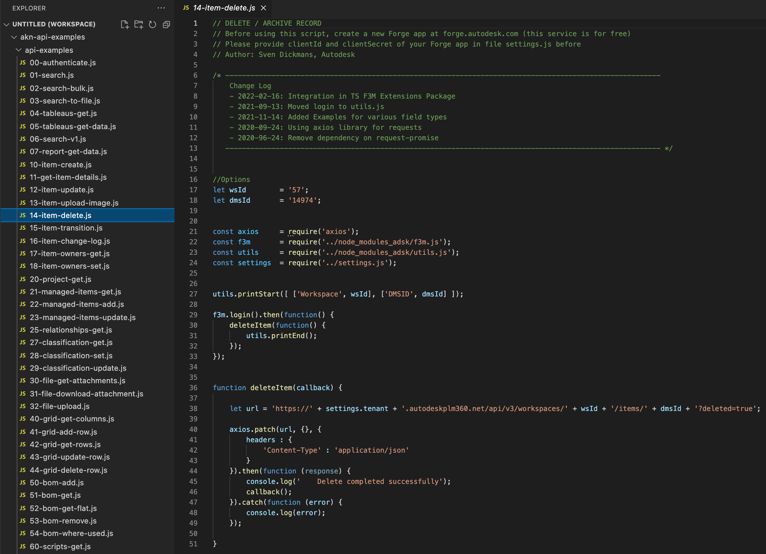Click the JS icon beside 00-authenticate.js
The image size is (766, 554).
click(x=23, y=62)
